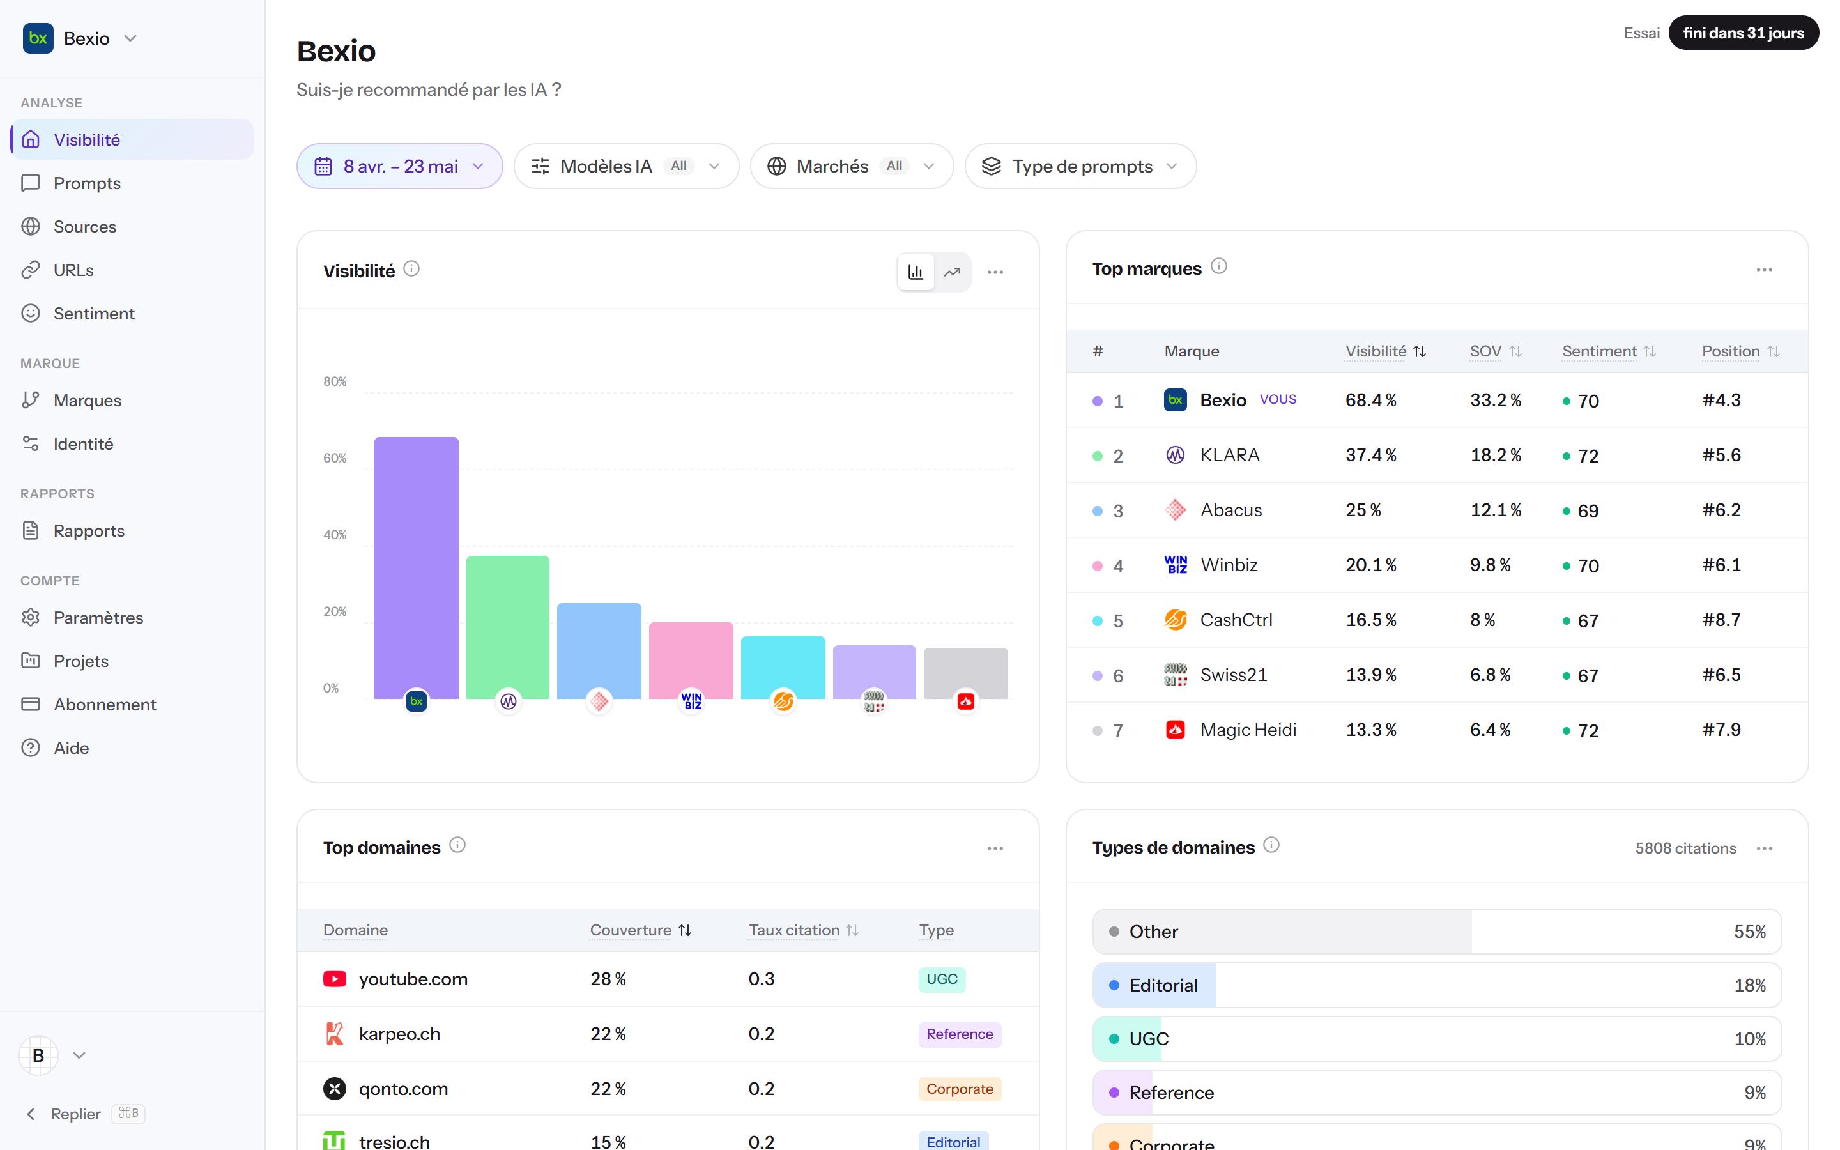Click the Paramètres gear icon
Image resolution: width=1840 pixels, height=1150 pixels.
coord(31,617)
